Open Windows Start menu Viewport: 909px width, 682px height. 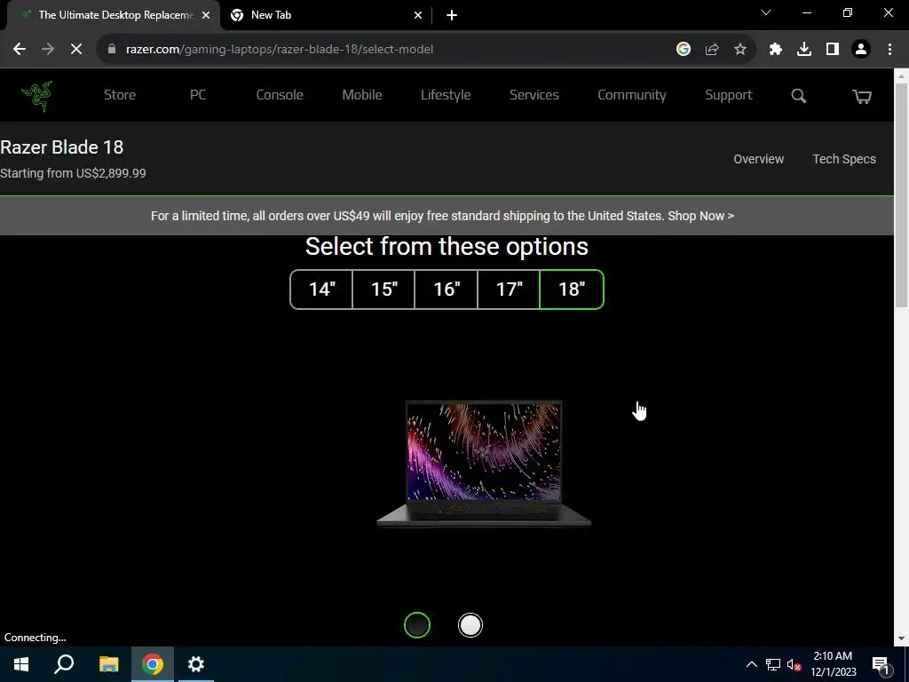(x=21, y=664)
